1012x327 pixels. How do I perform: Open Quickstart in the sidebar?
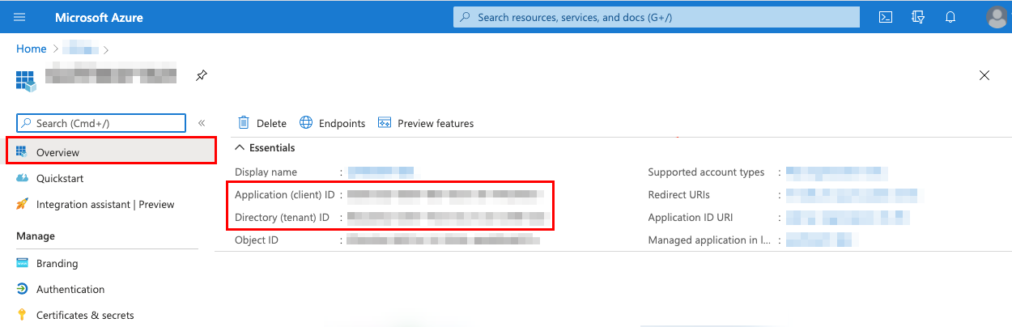tap(60, 178)
